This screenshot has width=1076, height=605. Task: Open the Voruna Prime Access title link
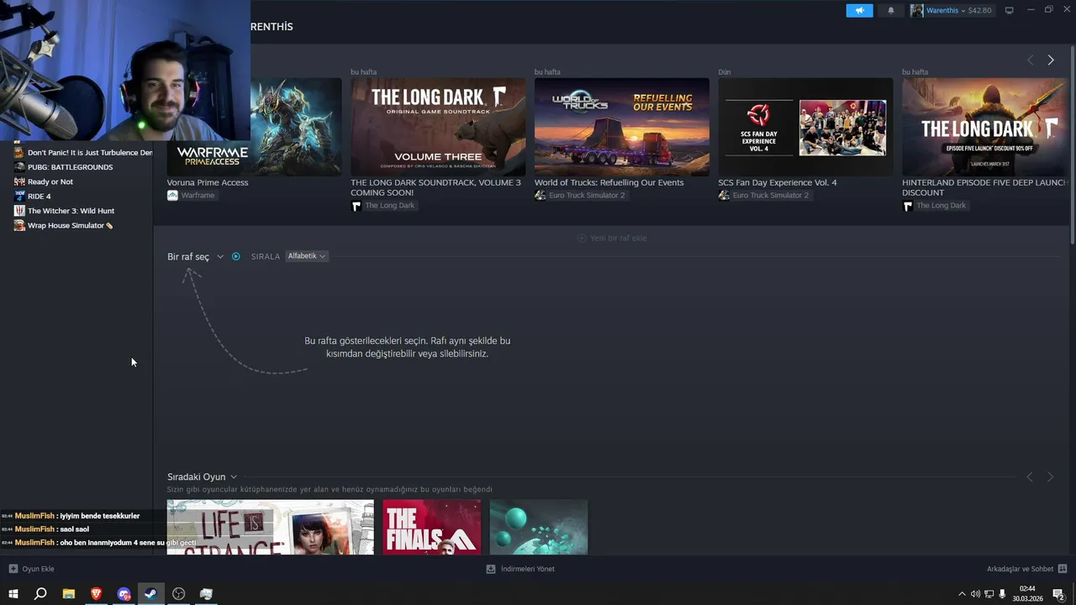pyautogui.click(x=208, y=182)
